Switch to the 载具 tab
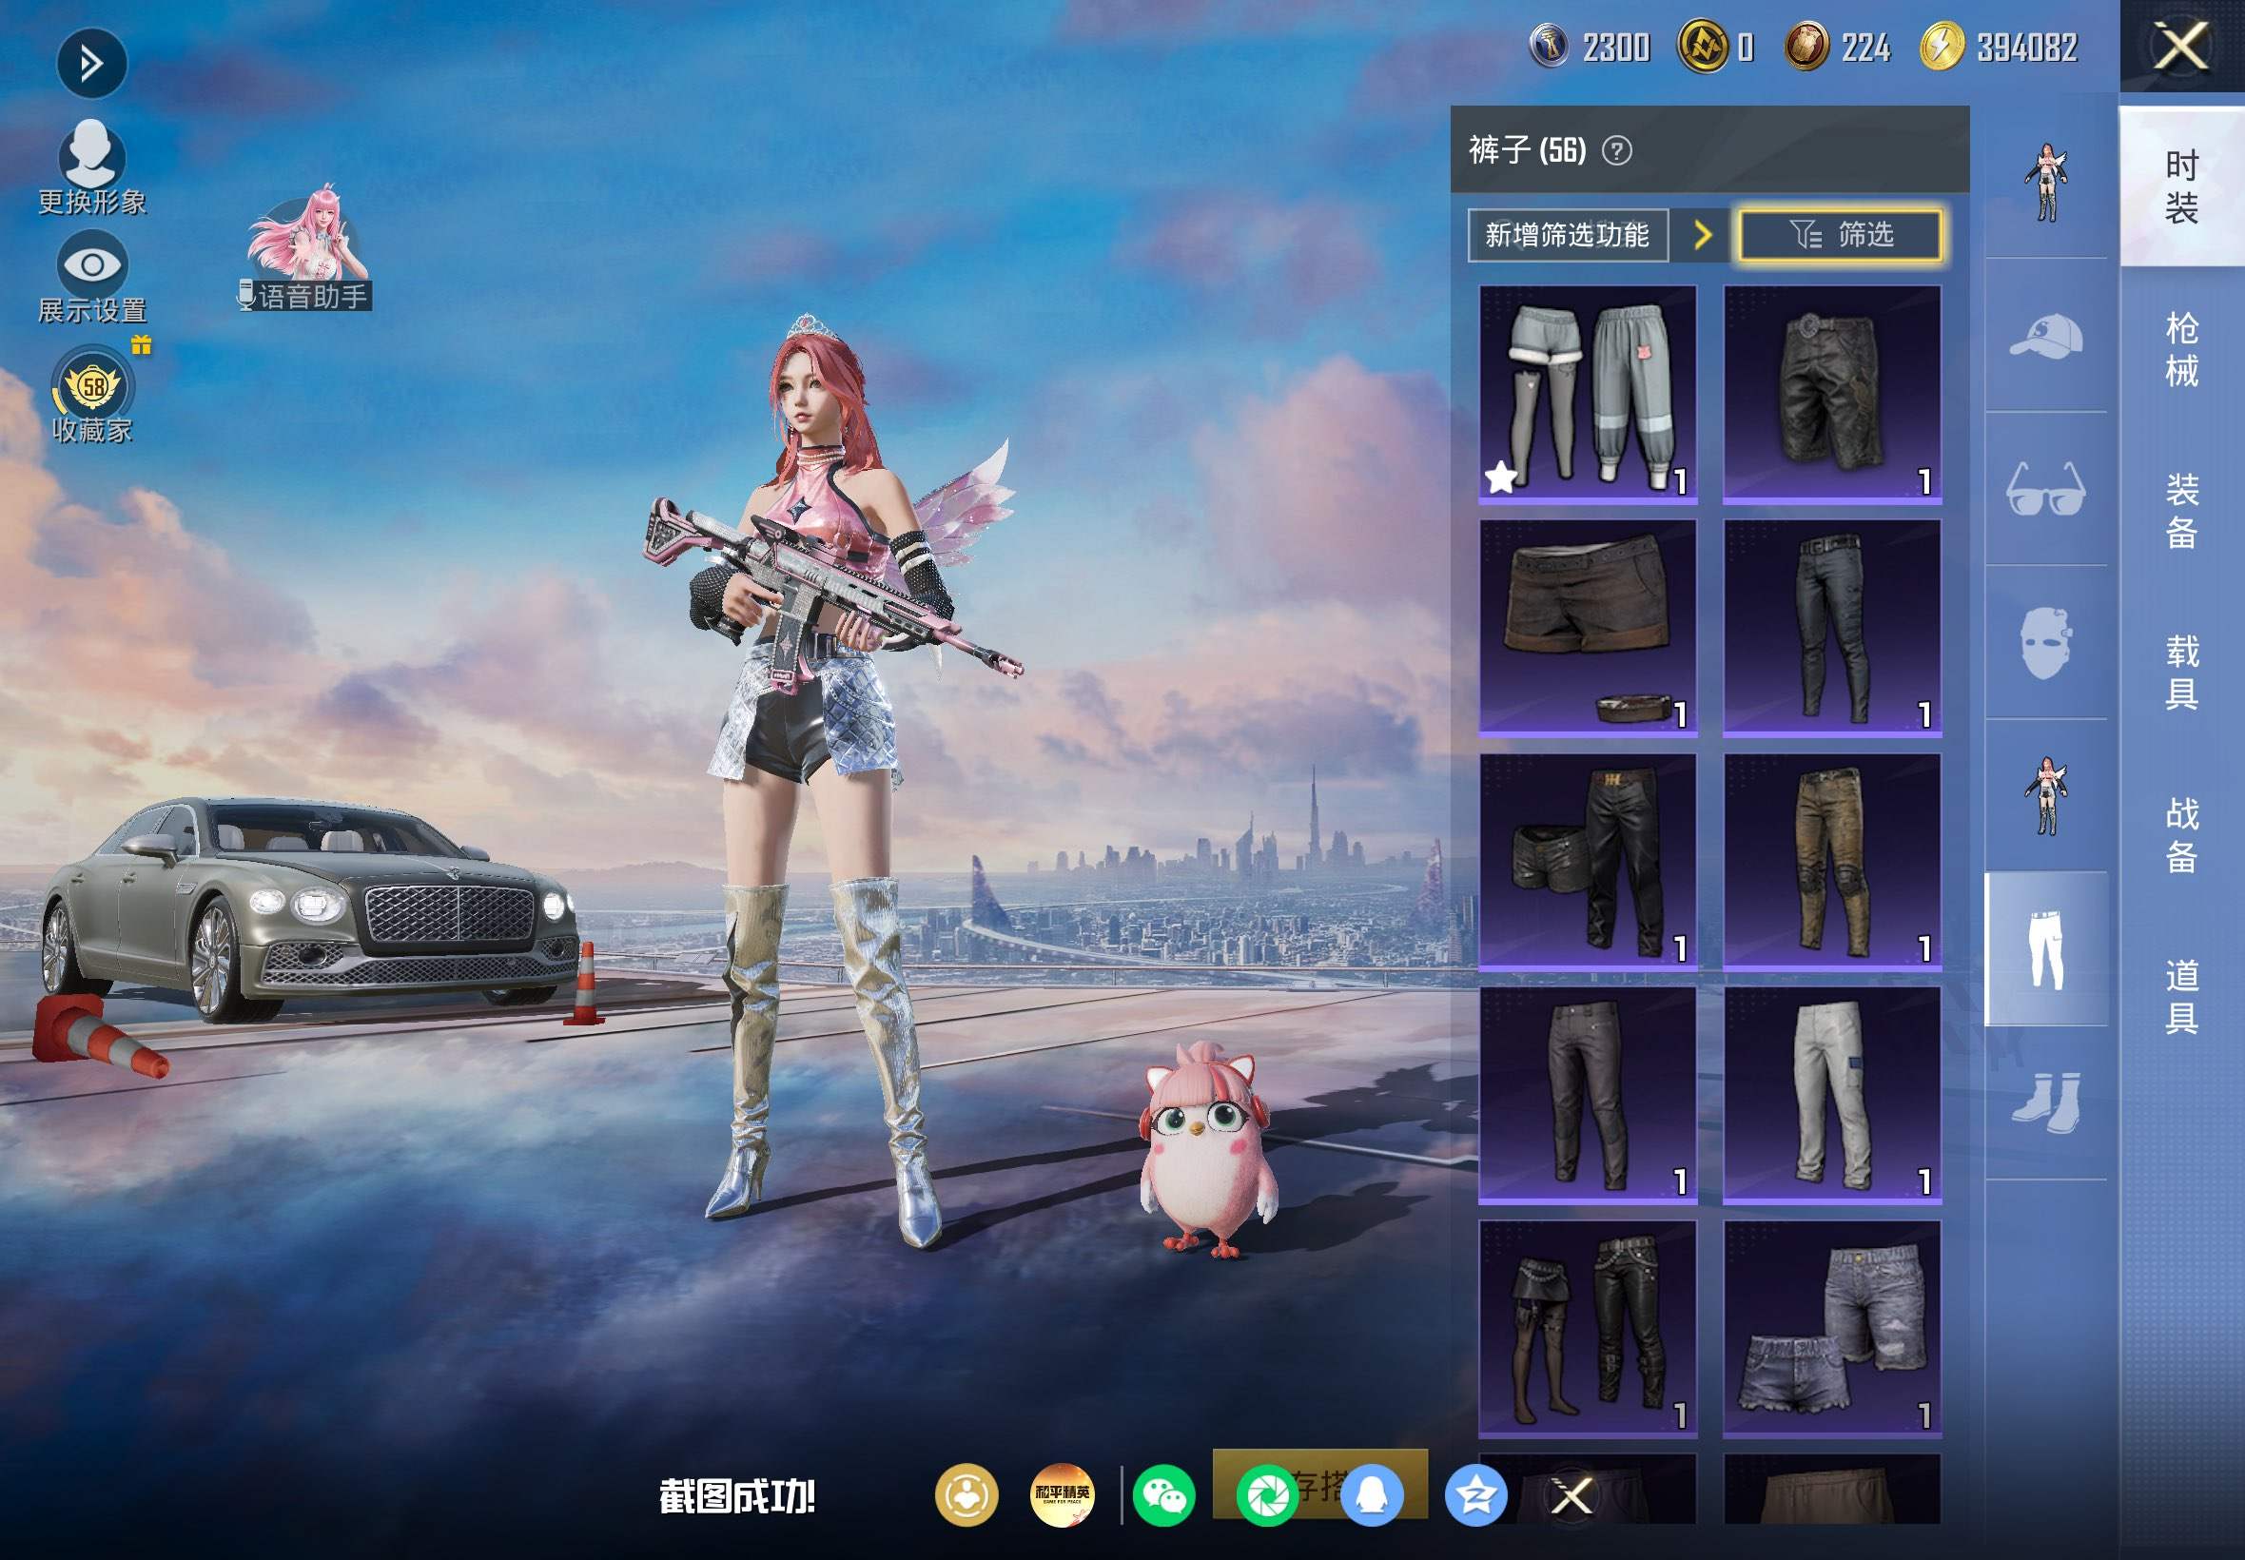Image resolution: width=2245 pixels, height=1560 pixels. [x=2181, y=673]
